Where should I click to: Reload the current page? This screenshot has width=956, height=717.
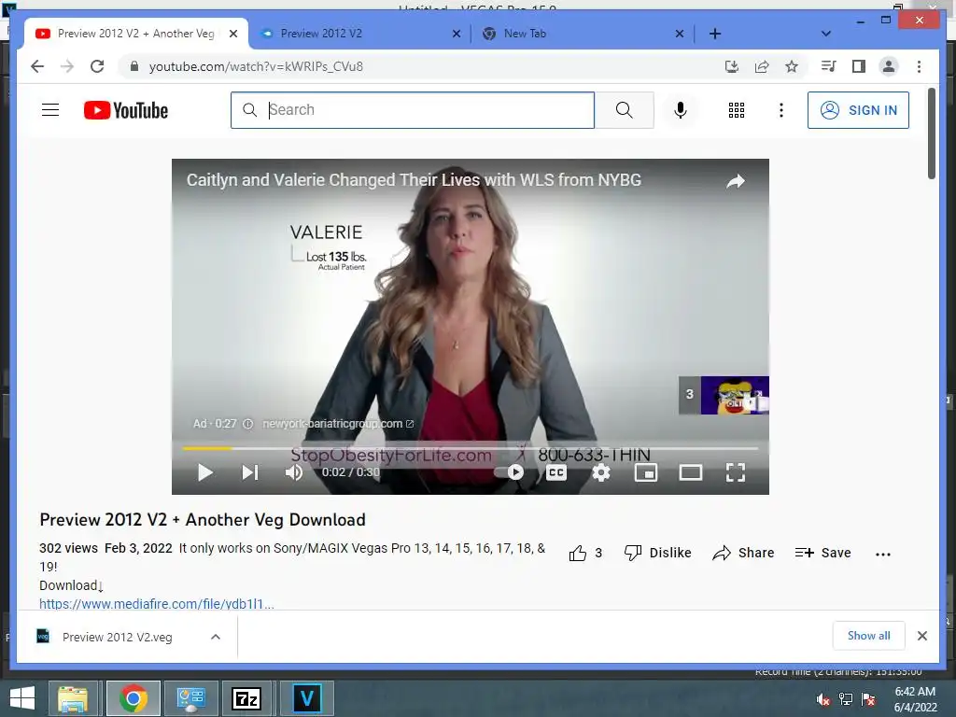[x=97, y=66]
